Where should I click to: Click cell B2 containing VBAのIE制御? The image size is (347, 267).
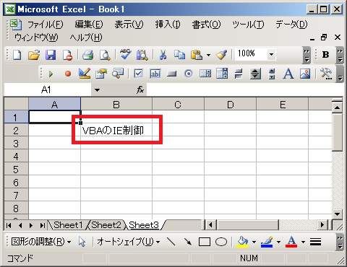click(x=116, y=131)
